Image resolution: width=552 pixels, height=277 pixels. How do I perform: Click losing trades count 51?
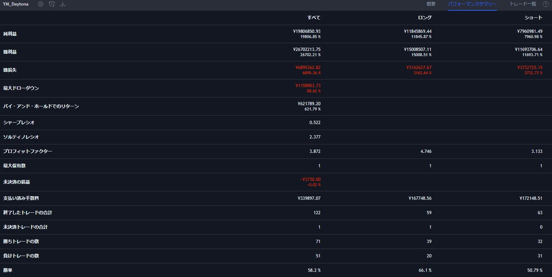[318, 256]
